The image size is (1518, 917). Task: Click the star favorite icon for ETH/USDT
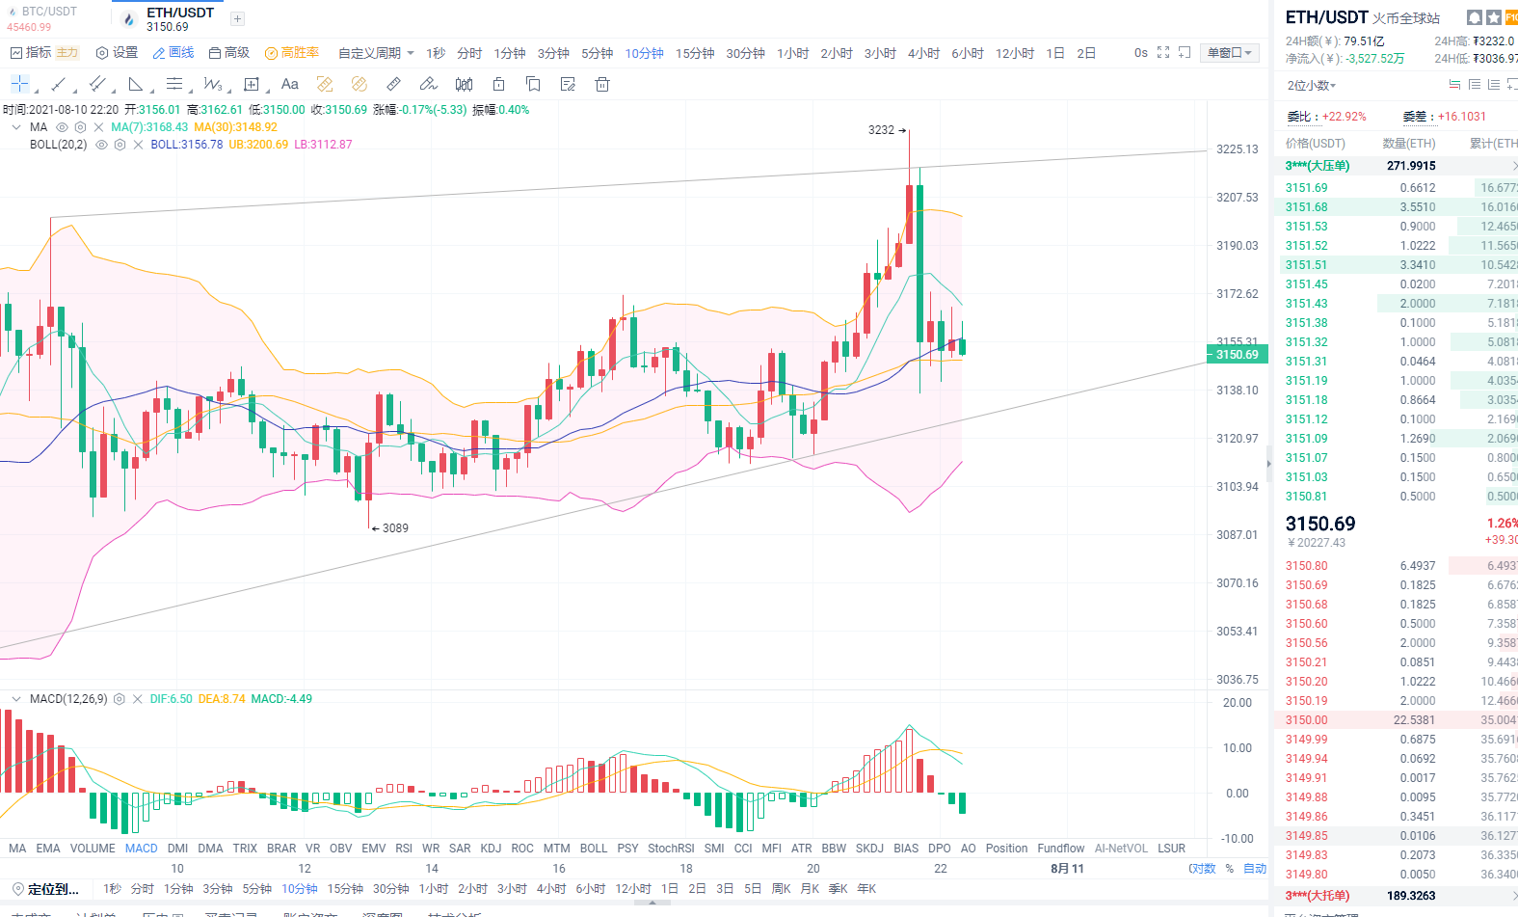pos(1493,17)
